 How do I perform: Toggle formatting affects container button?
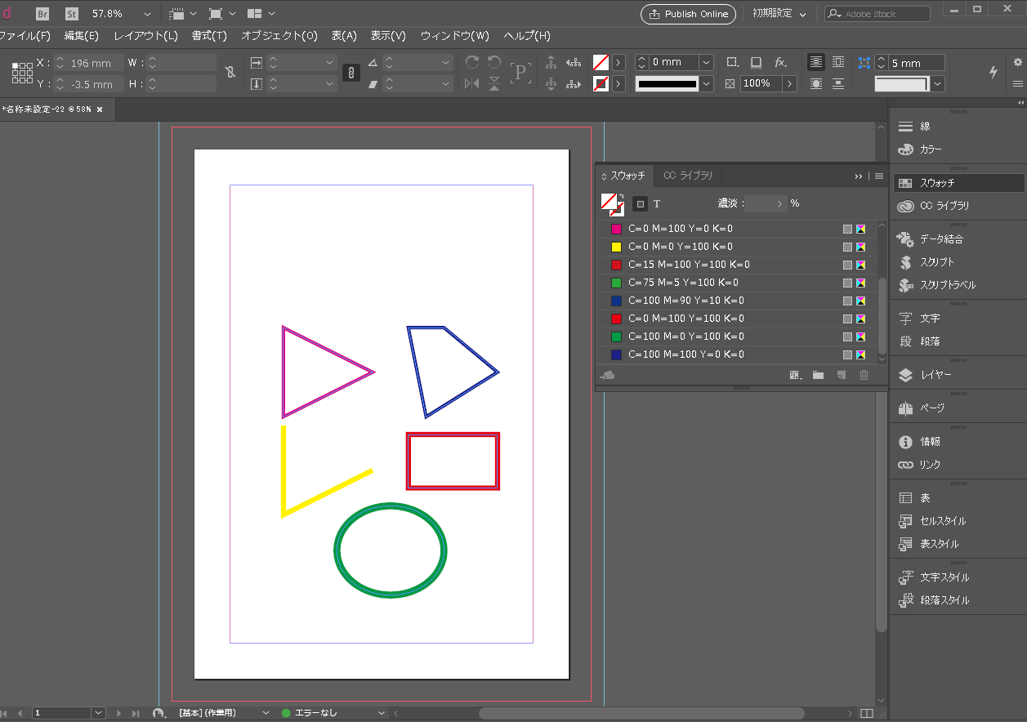point(641,203)
